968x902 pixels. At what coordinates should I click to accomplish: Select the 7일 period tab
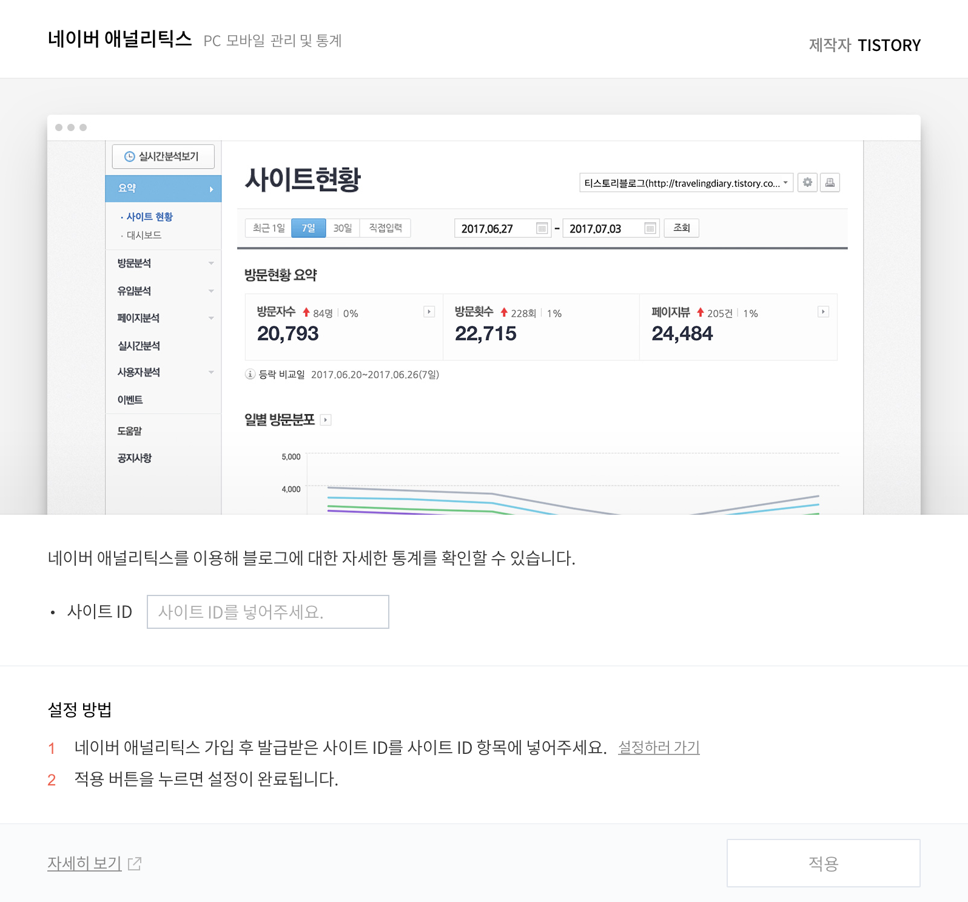(309, 228)
